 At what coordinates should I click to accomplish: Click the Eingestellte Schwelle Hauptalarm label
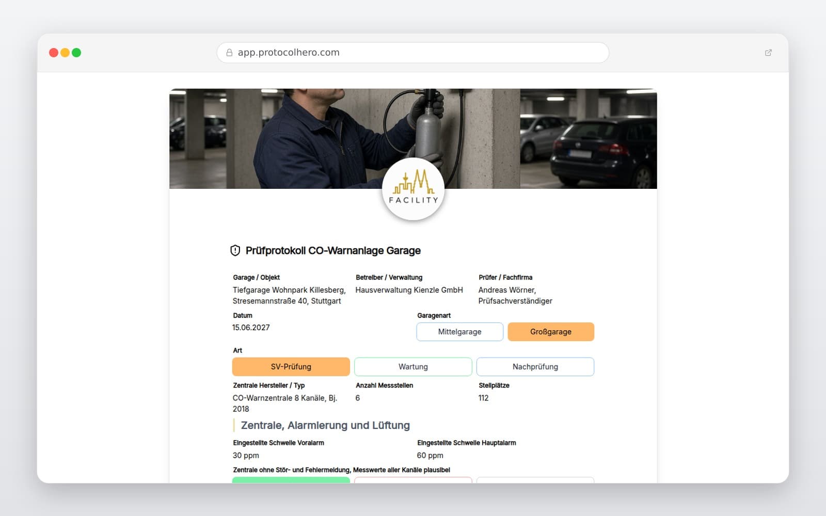tap(467, 443)
